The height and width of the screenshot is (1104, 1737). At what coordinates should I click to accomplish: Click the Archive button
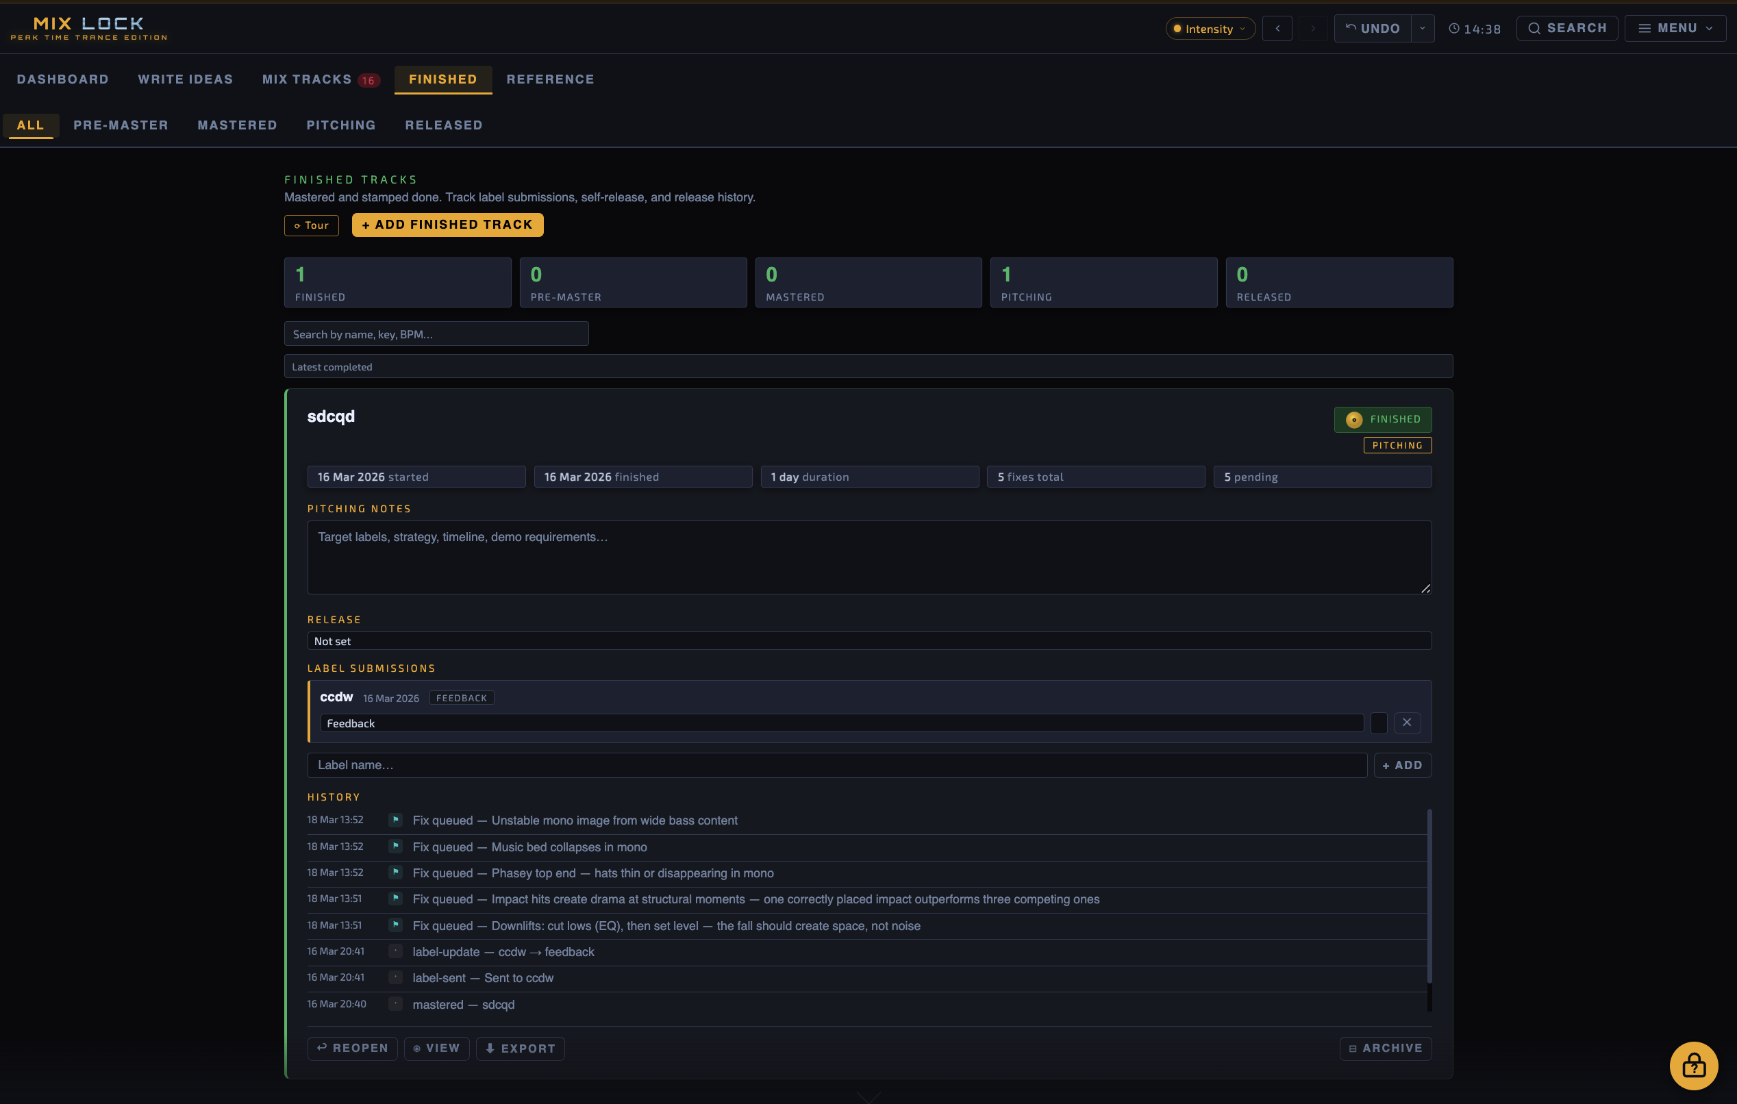[x=1385, y=1048]
